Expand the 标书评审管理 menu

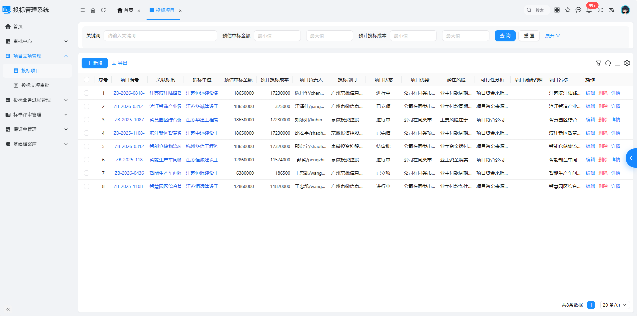click(x=37, y=115)
